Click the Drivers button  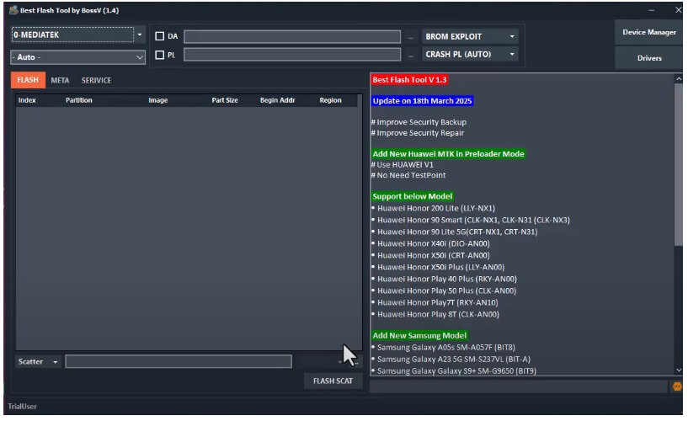point(648,58)
